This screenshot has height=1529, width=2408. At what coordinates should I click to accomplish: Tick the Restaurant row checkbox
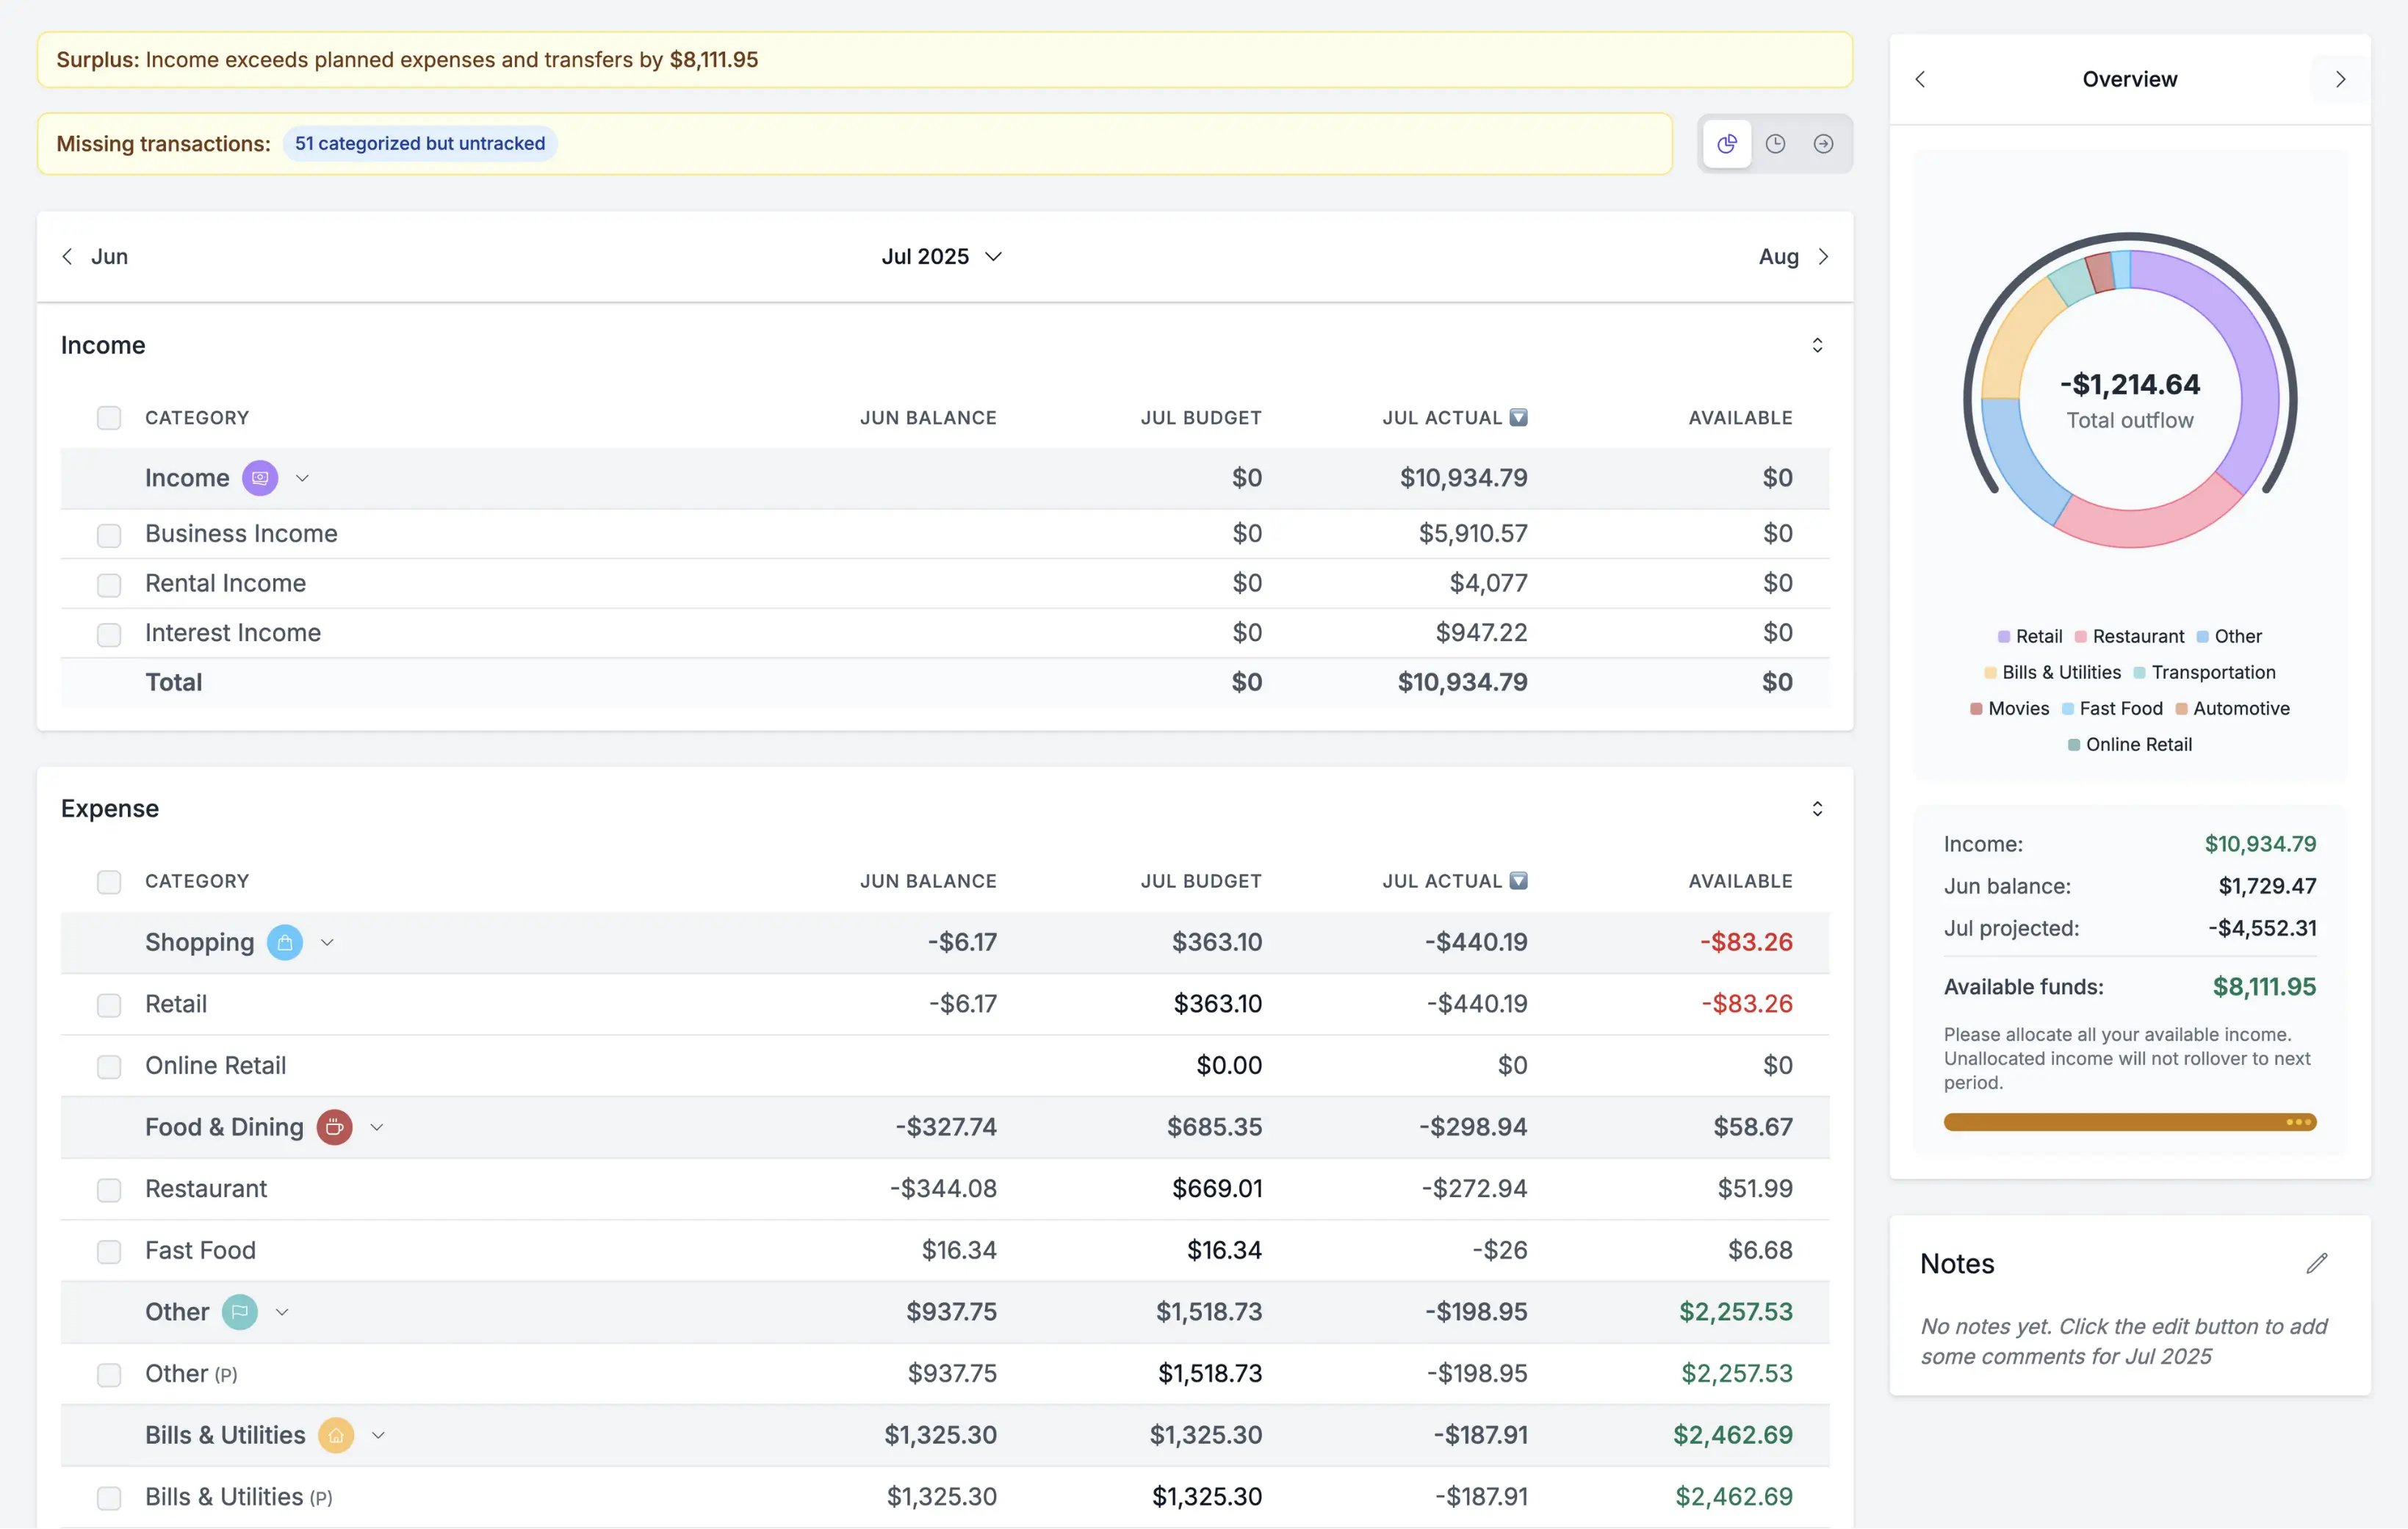(x=109, y=1190)
